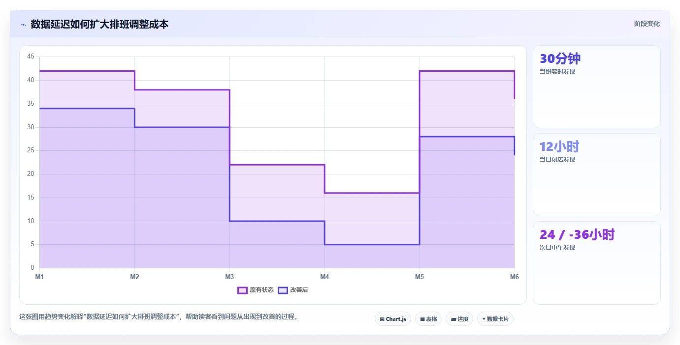The height and width of the screenshot is (345, 680).
Task: Select the Chart.js tag
Action: pos(393,319)
